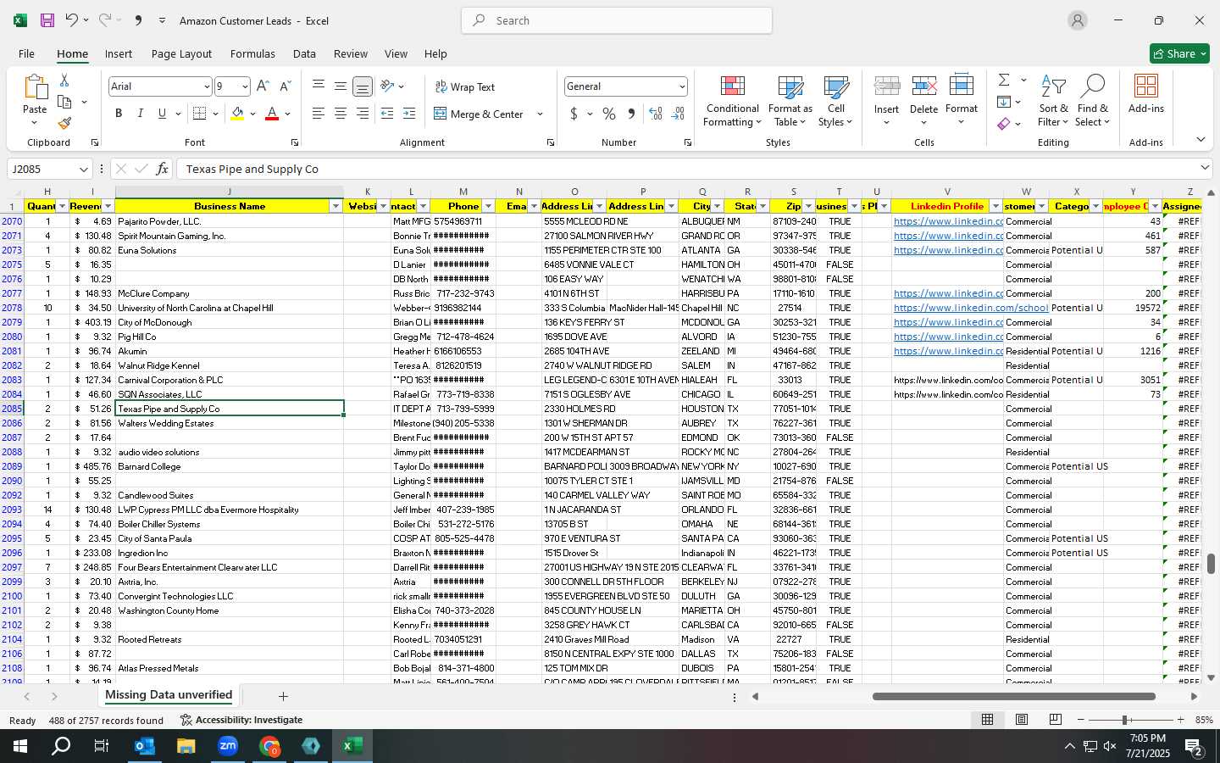Click the zoom slider handle
1220x763 pixels.
(x=1124, y=720)
